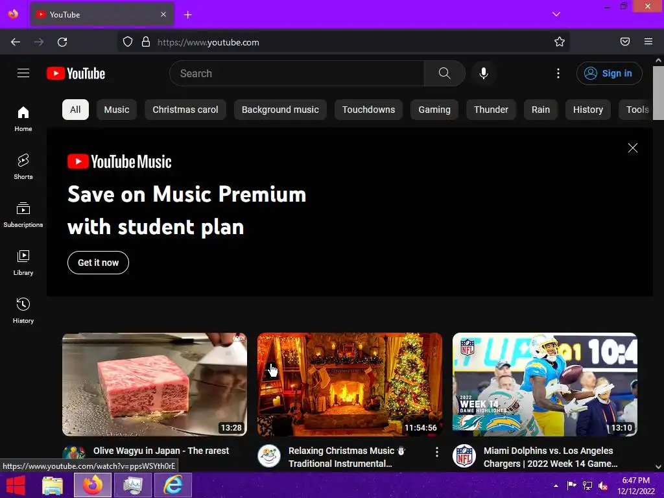Open the Olive Wagyu video thumbnail
This screenshot has height=498, width=664.
pyautogui.click(x=154, y=385)
